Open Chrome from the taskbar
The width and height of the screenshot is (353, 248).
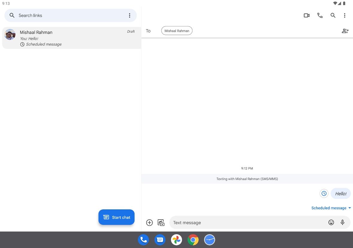pyautogui.click(x=193, y=240)
